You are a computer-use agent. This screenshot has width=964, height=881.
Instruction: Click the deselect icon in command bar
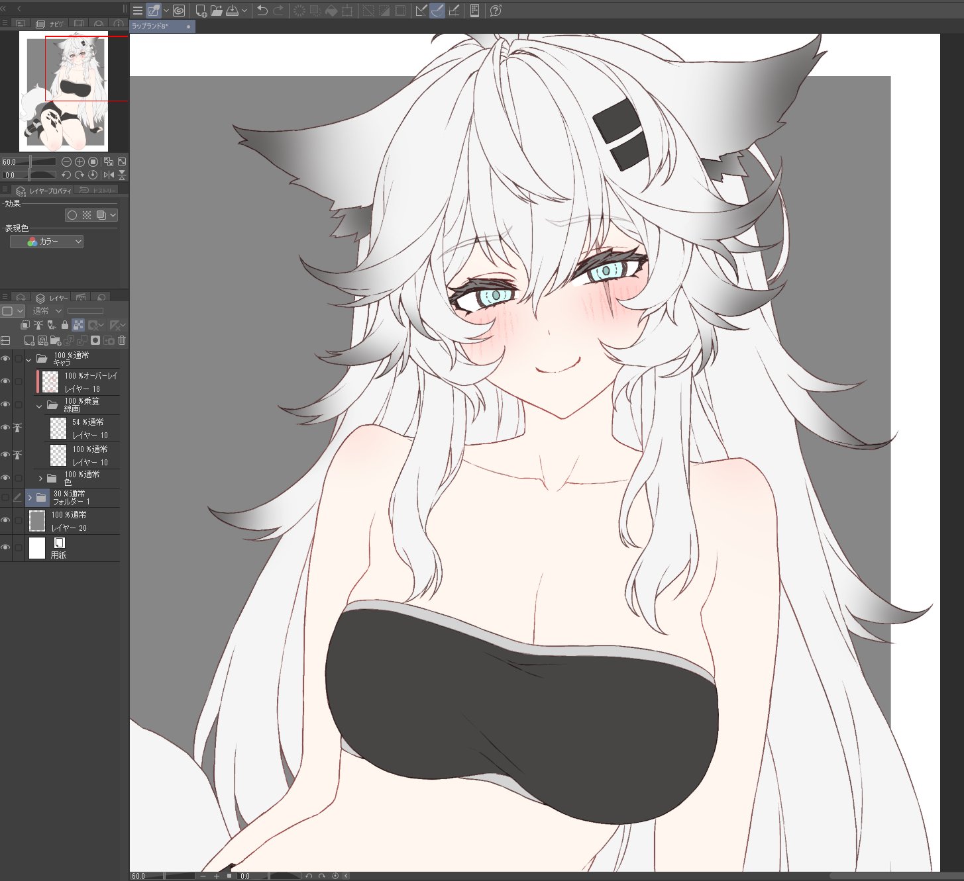[x=368, y=11]
